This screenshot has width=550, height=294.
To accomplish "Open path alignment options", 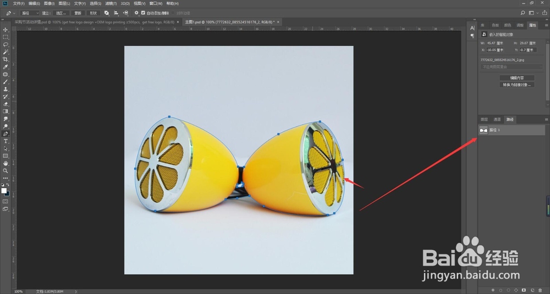I will [x=116, y=13].
